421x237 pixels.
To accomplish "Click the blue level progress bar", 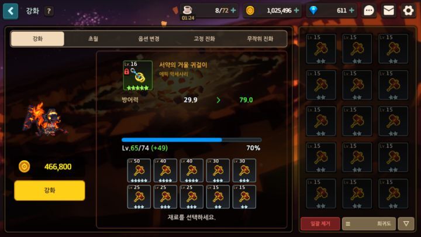I will point(192,140).
